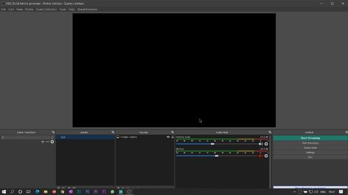Remove the scene transition with minus icon
348x195 pixels.
tap(47, 142)
